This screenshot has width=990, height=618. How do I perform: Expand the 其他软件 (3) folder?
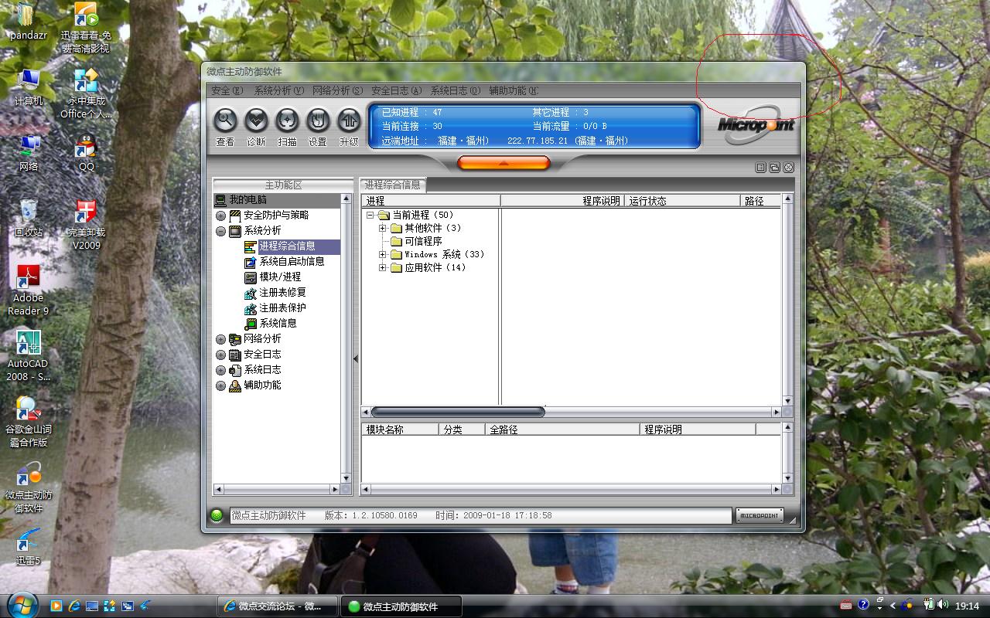coord(382,228)
